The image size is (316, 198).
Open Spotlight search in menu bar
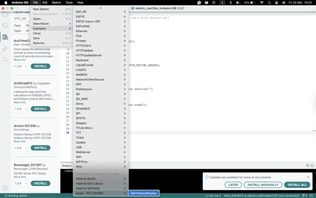[269, 2]
